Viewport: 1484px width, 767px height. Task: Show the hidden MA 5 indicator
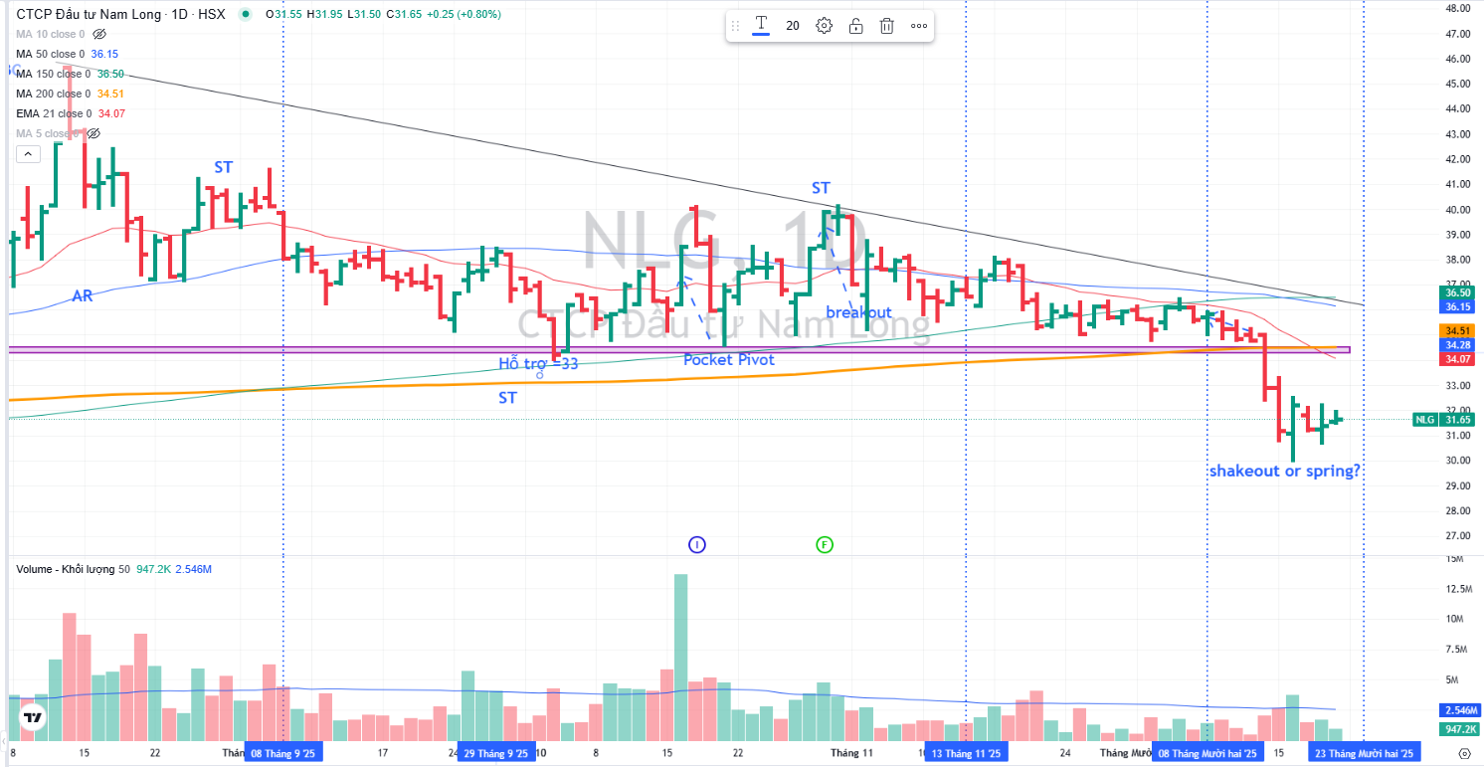point(93,133)
